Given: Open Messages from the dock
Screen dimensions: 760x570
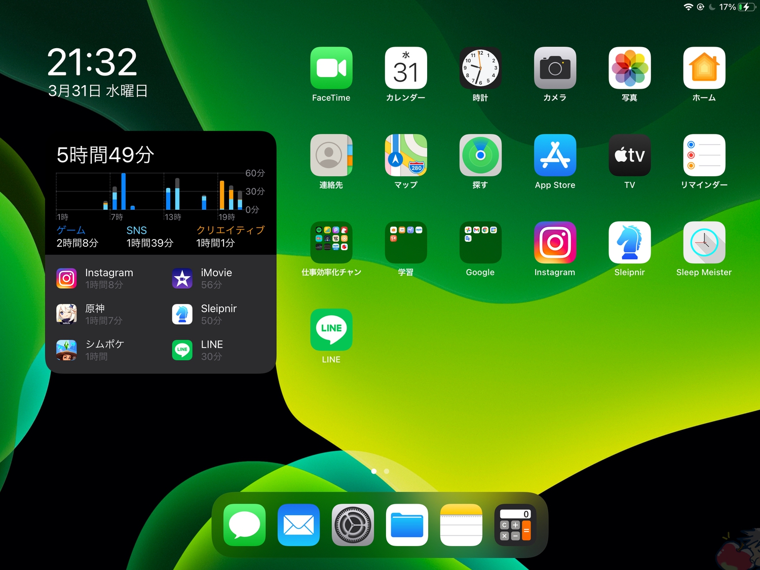Looking at the screenshot, I should (x=245, y=525).
